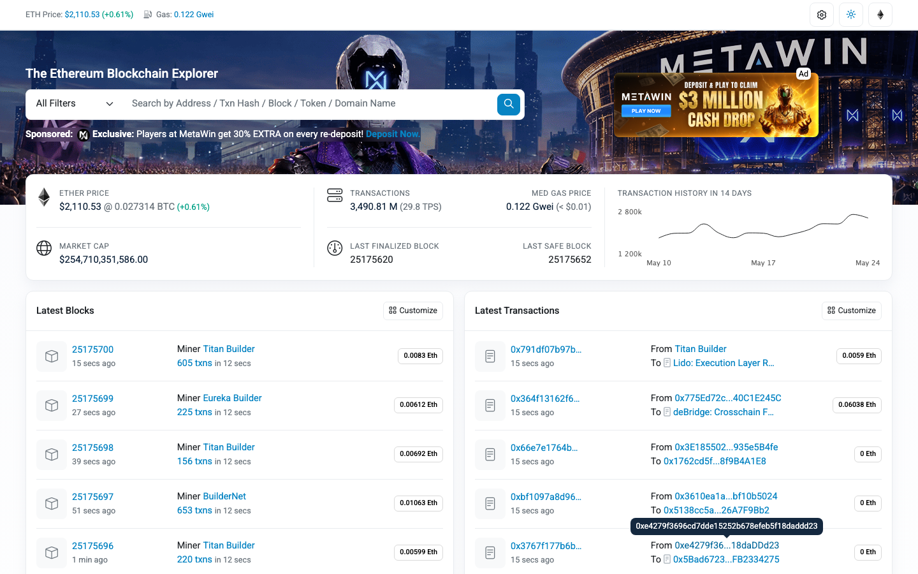Screen dimensions: 918x574
Task: Click cube icon for block 25175697
Action: (52, 503)
